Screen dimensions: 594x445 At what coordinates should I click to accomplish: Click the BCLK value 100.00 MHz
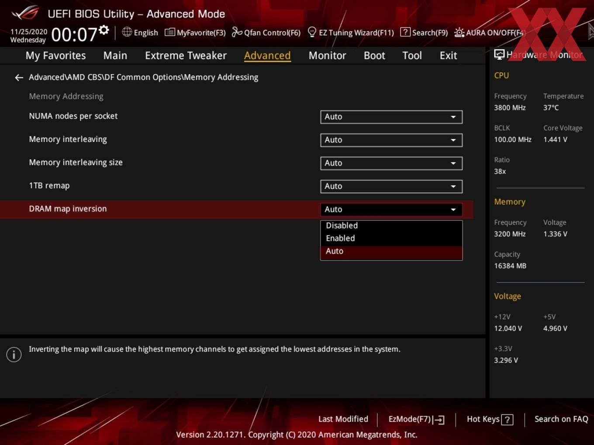(x=513, y=140)
